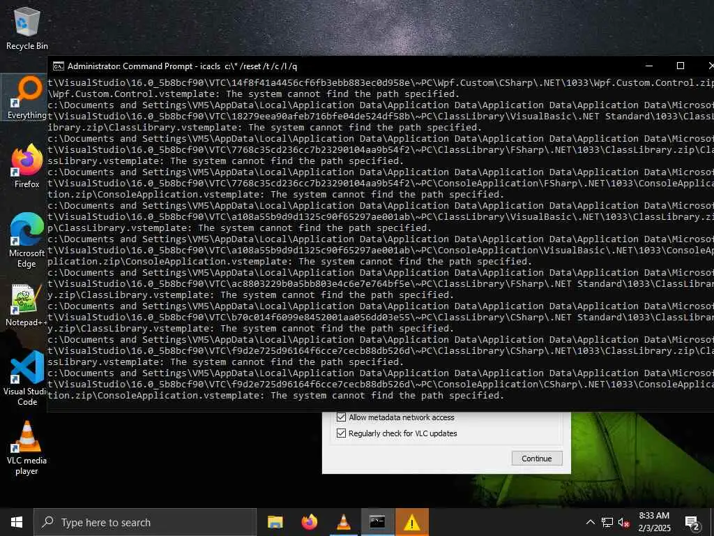The image size is (714, 536).
Task: Open the clock showing 8:33 AM
Action: coord(654,522)
